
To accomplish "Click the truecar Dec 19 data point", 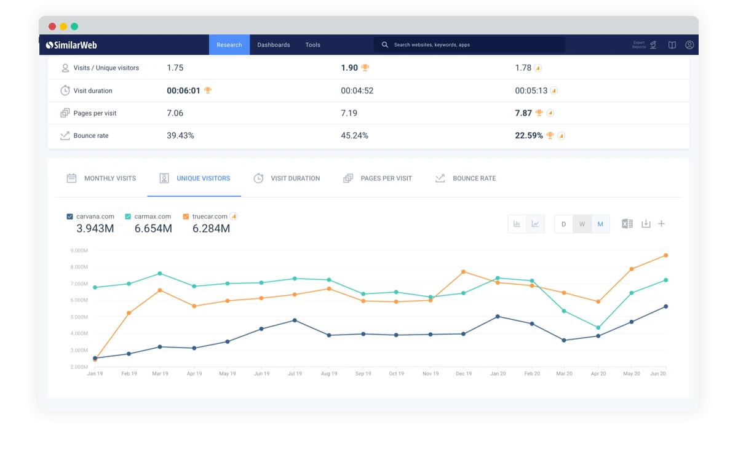I will pyautogui.click(x=463, y=272).
